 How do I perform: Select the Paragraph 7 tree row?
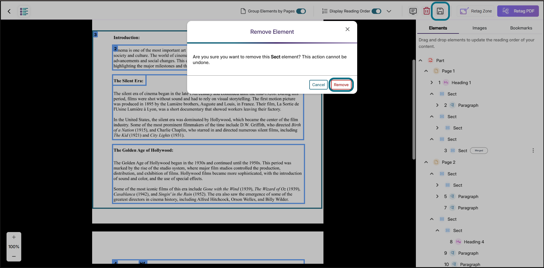479,208
